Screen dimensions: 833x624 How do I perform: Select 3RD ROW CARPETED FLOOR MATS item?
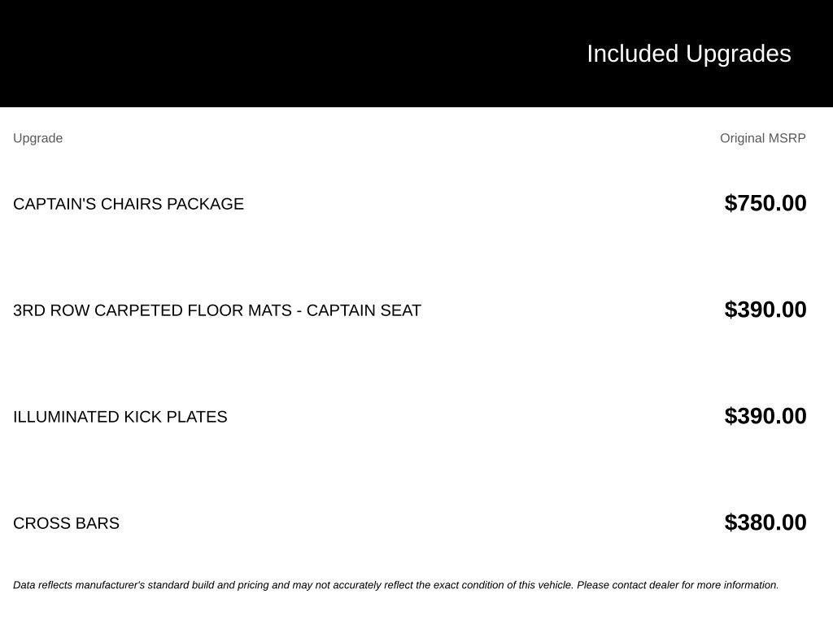tap(217, 310)
